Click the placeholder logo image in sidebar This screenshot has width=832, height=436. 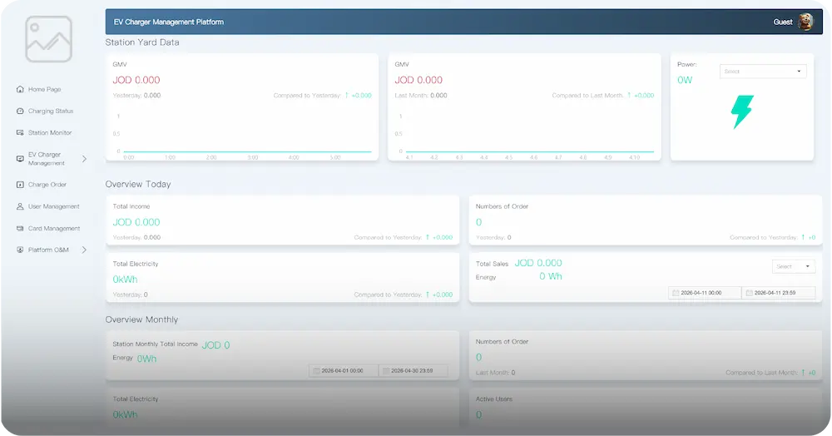pyautogui.click(x=48, y=39)
